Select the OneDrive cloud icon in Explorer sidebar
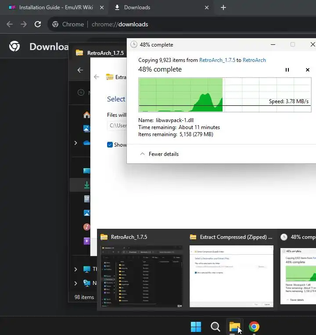Image resolution: width=316 pixels, height=335 pixels. click(86, 143)
